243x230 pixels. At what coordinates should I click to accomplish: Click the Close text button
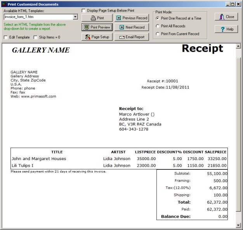[230, 17]
